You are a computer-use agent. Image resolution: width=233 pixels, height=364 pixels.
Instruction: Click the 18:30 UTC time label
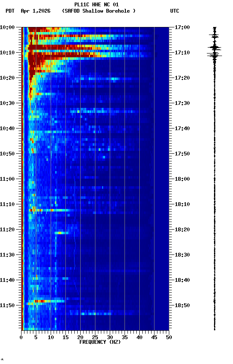182,255
